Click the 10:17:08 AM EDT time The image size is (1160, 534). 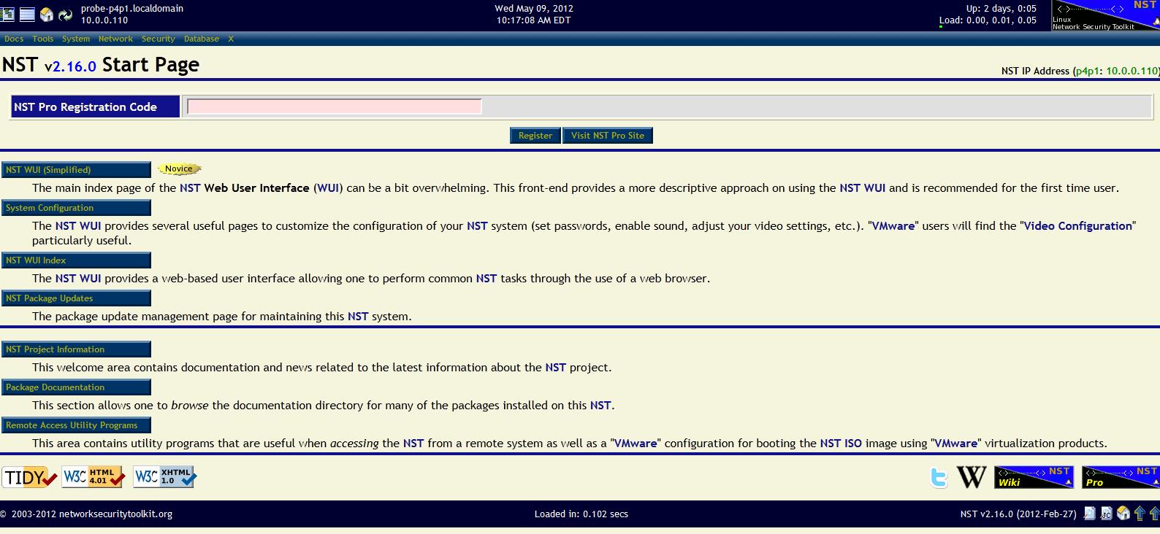534,20
